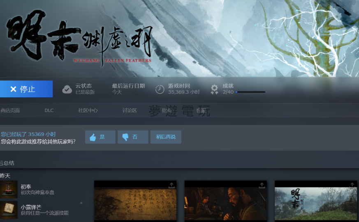
Task: Click the 初奉 achievement title
Action: click(26, 187)
